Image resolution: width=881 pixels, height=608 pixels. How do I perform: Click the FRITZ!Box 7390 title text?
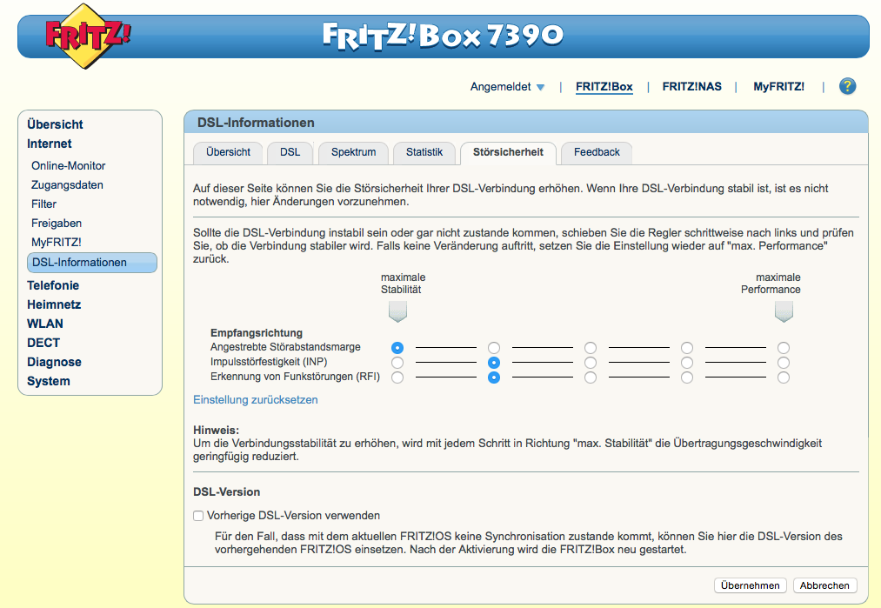[x=443, y=36]
